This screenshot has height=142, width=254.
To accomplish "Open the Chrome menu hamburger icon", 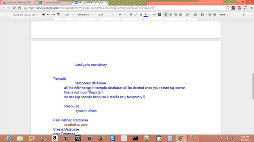I will (251, 8).
